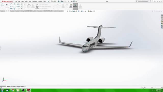Click the Section View icon

(74, 11)
